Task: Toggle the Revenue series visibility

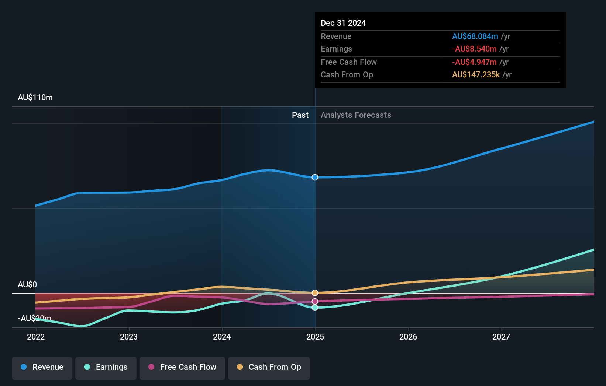Action: [42, 367]
